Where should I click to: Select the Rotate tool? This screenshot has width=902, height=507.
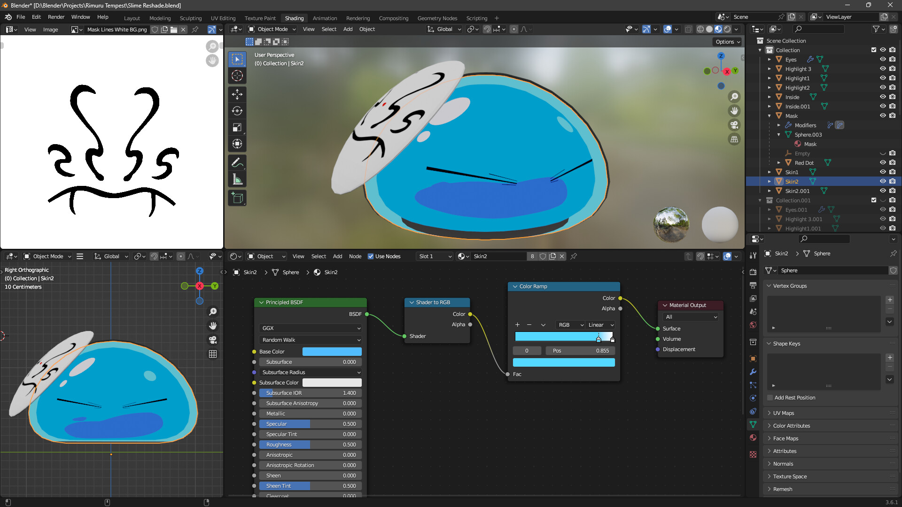tap(237, 111)
